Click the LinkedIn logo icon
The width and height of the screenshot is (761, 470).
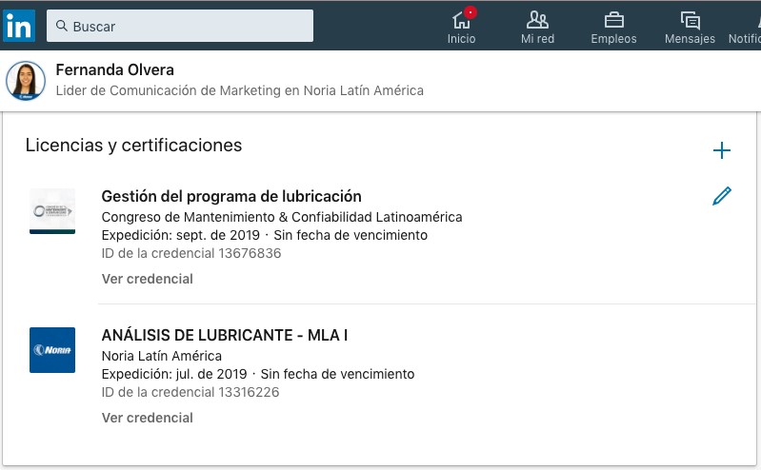tap(18, 26)
